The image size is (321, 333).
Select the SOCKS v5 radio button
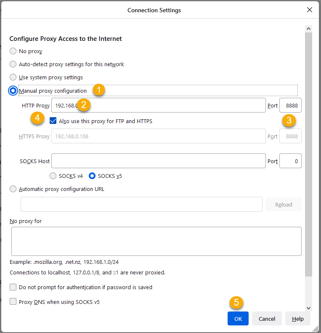(x=93, y=176)
